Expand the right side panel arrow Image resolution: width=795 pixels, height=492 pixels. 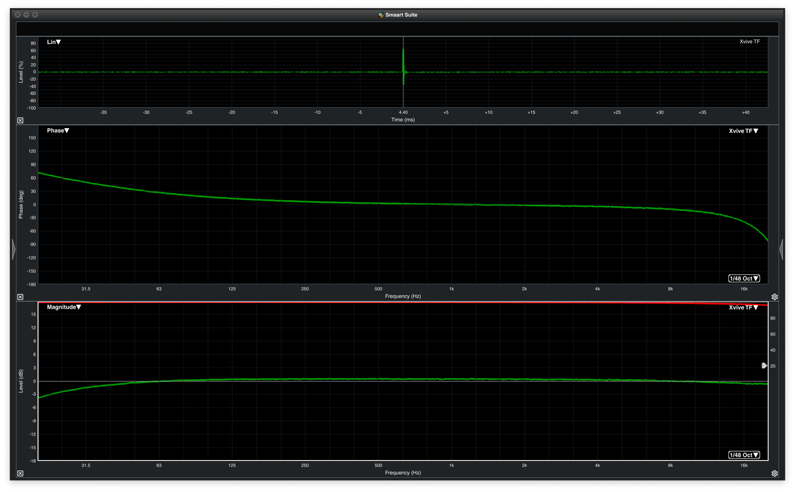pyautogui.click(x=781, y=249)
